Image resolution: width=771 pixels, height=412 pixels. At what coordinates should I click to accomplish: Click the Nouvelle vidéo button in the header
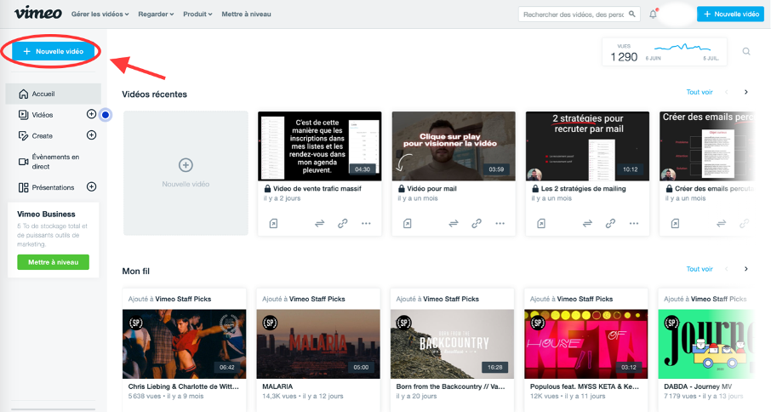[x=730, y=14]
